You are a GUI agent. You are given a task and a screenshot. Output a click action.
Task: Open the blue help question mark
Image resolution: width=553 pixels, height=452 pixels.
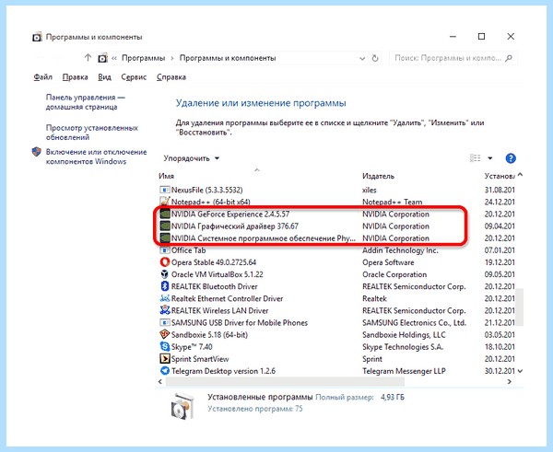(x=511, y=158)
